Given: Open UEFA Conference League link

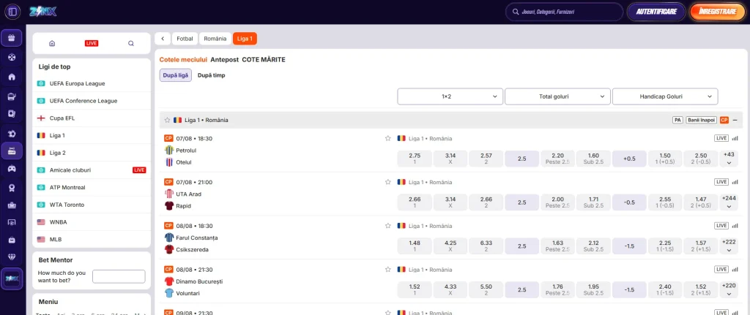Looking at the screenshot, I should click(92, 101).
